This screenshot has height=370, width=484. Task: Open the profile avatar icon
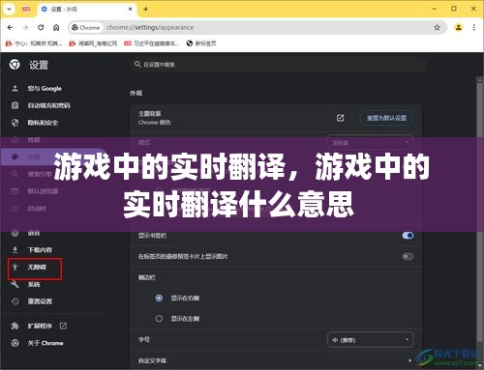point(458,27)
